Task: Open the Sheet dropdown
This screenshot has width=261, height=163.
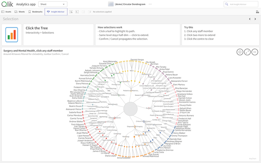Action: [53, 4]
